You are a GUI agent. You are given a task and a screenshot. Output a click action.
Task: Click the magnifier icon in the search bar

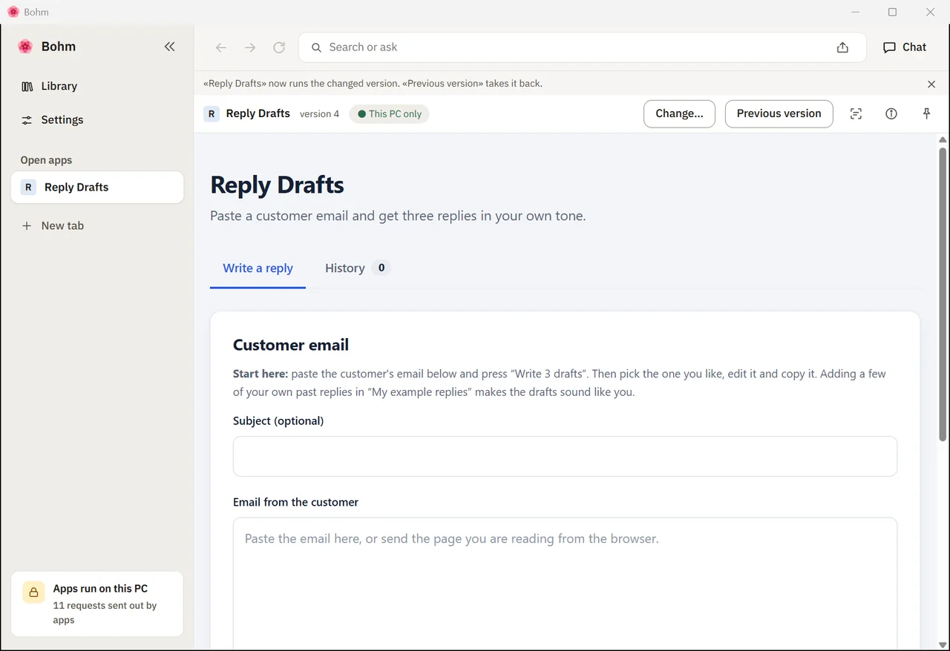(x=316, y=47)
